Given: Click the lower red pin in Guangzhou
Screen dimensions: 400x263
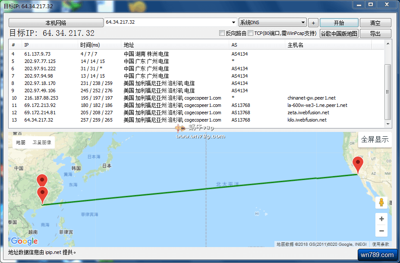Looking at the screenshot, I should [42, 194].
